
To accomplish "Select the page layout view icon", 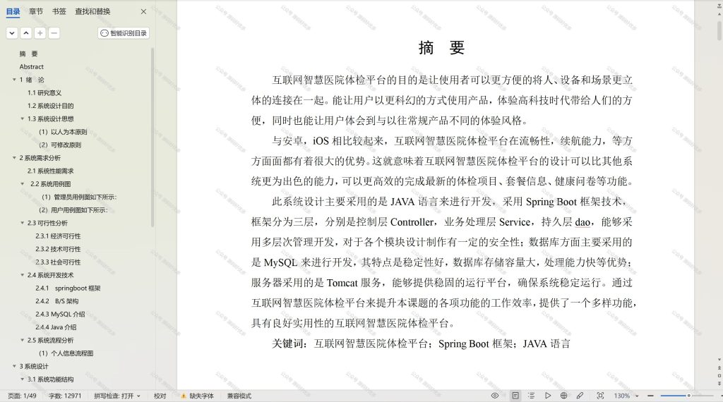I will coord(515,396).
